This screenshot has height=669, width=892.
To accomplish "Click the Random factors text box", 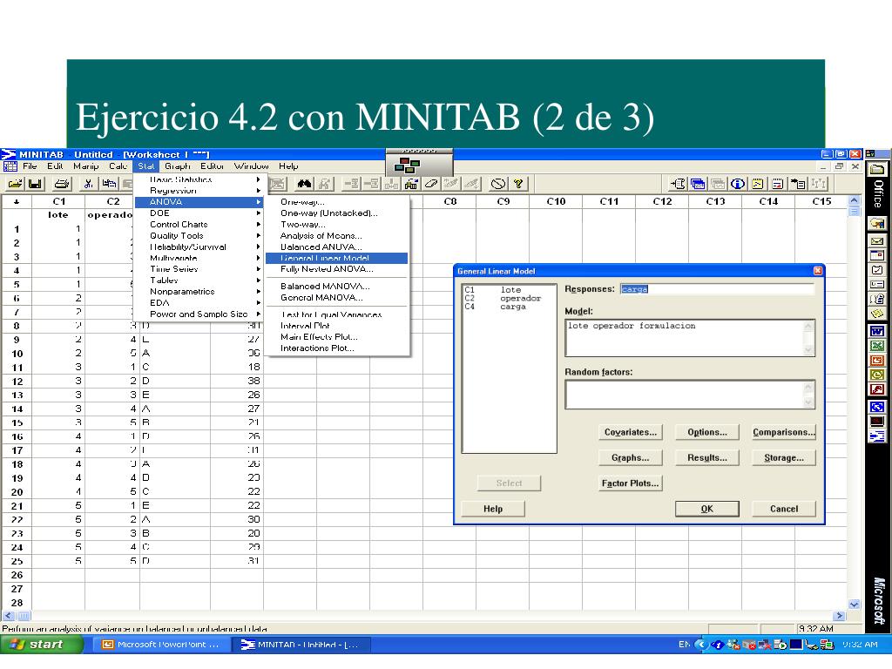I will pyautogui.click(x=690, y=395).
